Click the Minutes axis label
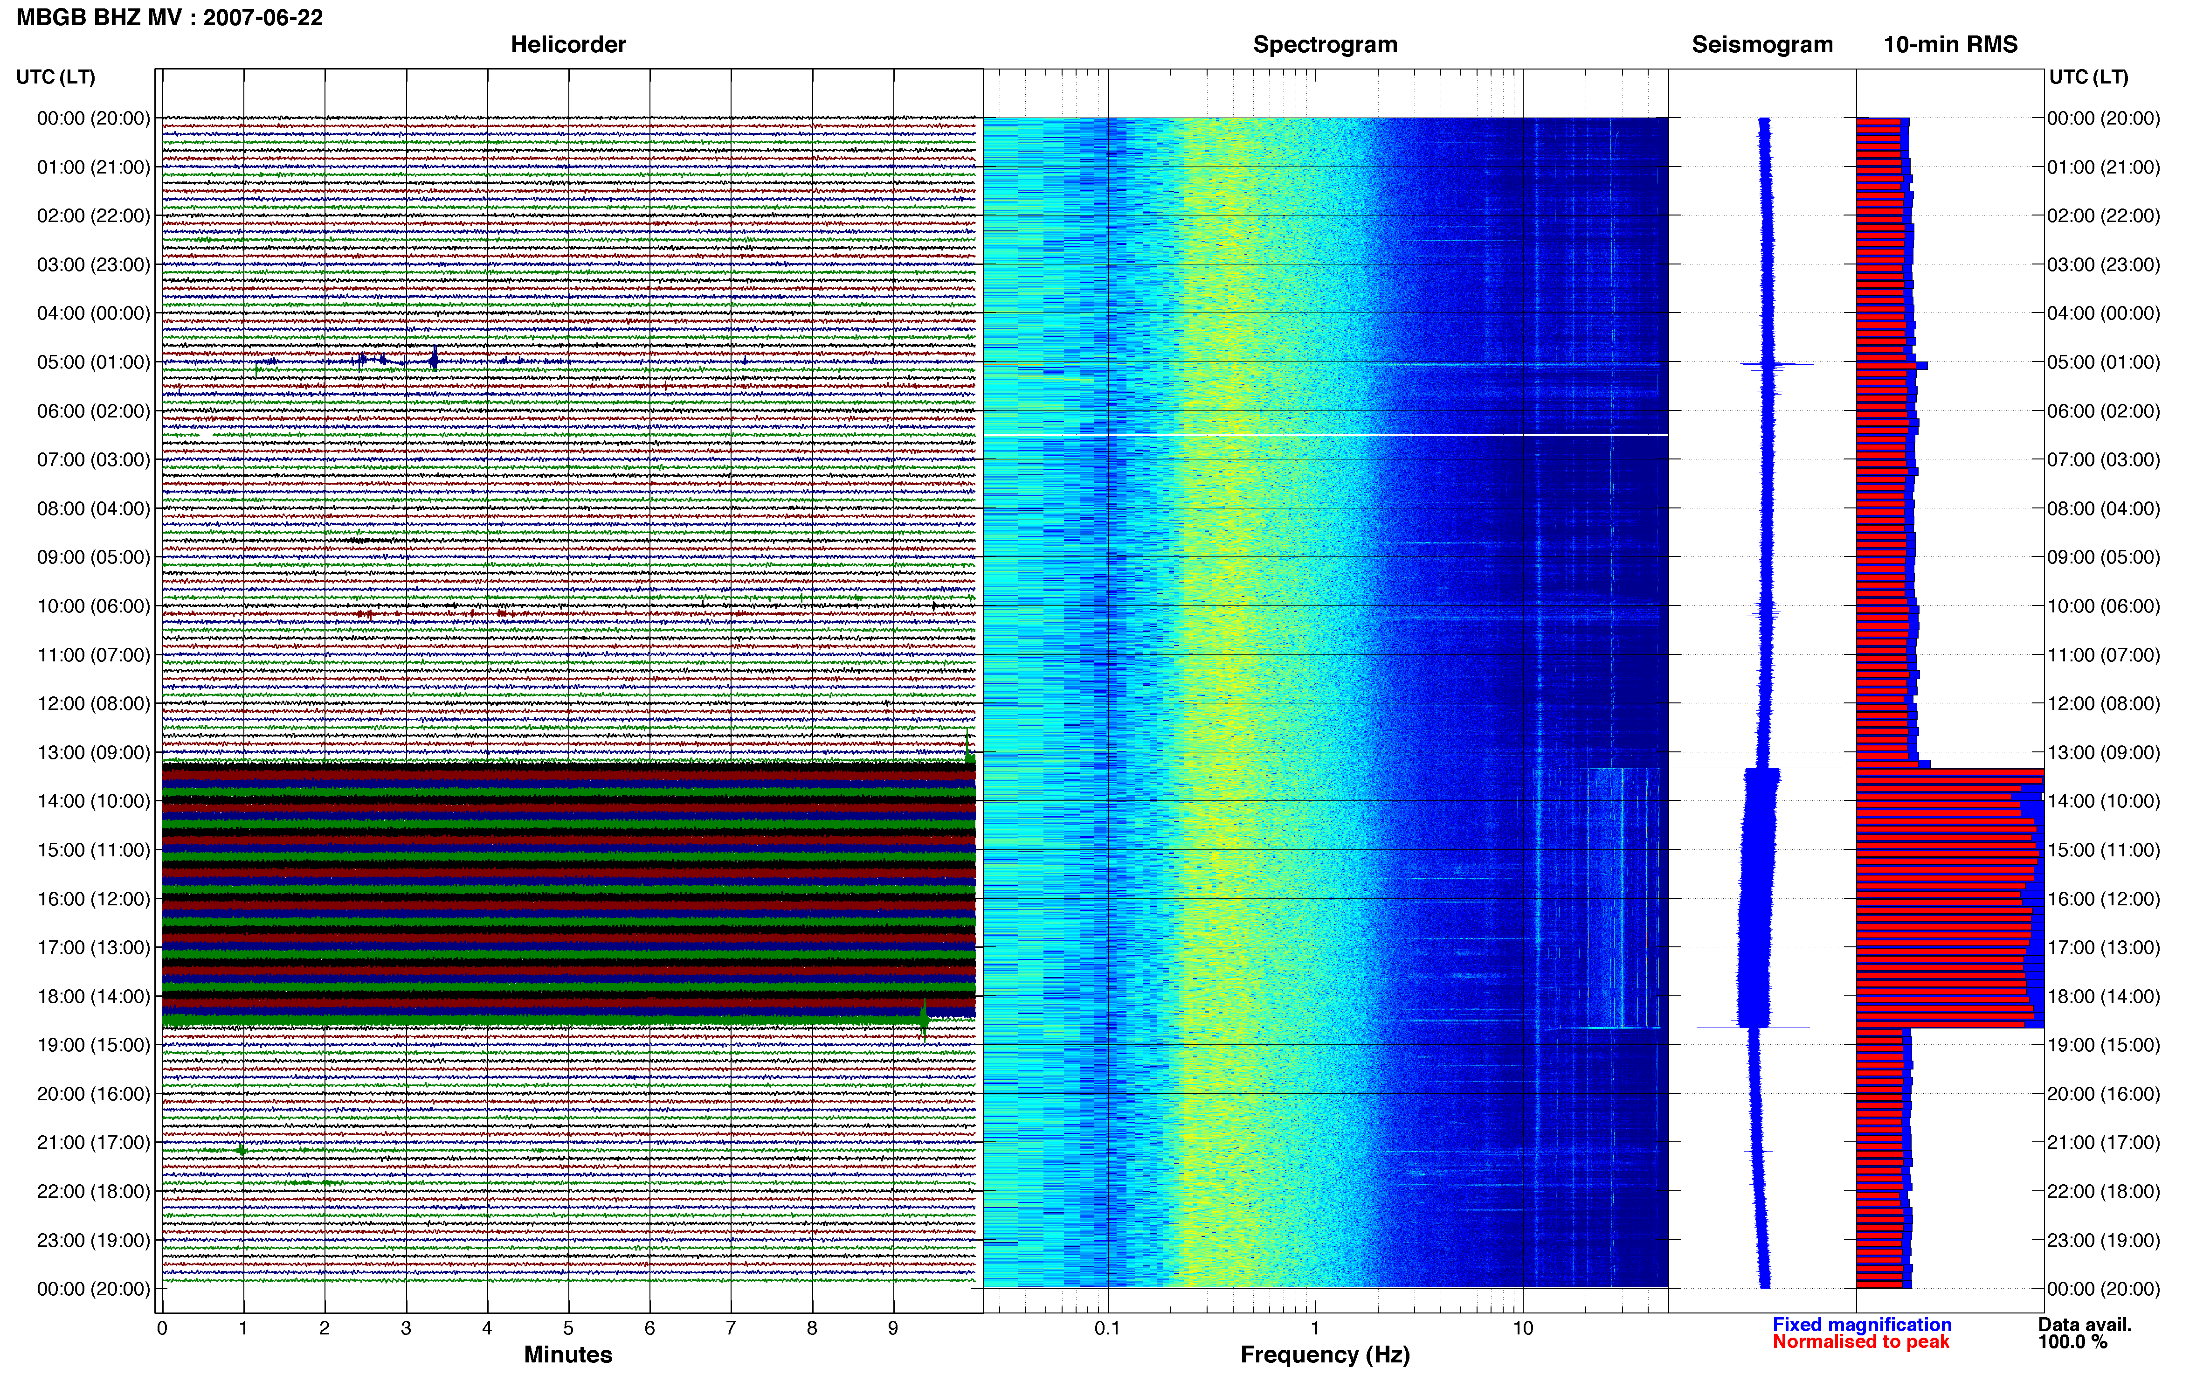The height and width of the screenshot is (1382, 2210). (x=567, y=1354)
